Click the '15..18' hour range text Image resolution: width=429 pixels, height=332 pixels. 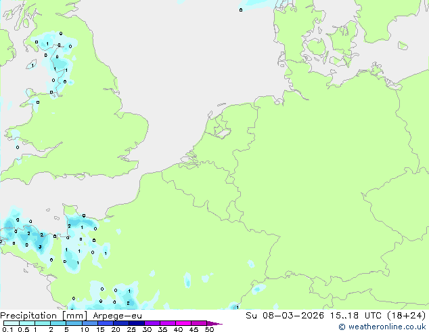pyautogui.click(x=344, y=315)
